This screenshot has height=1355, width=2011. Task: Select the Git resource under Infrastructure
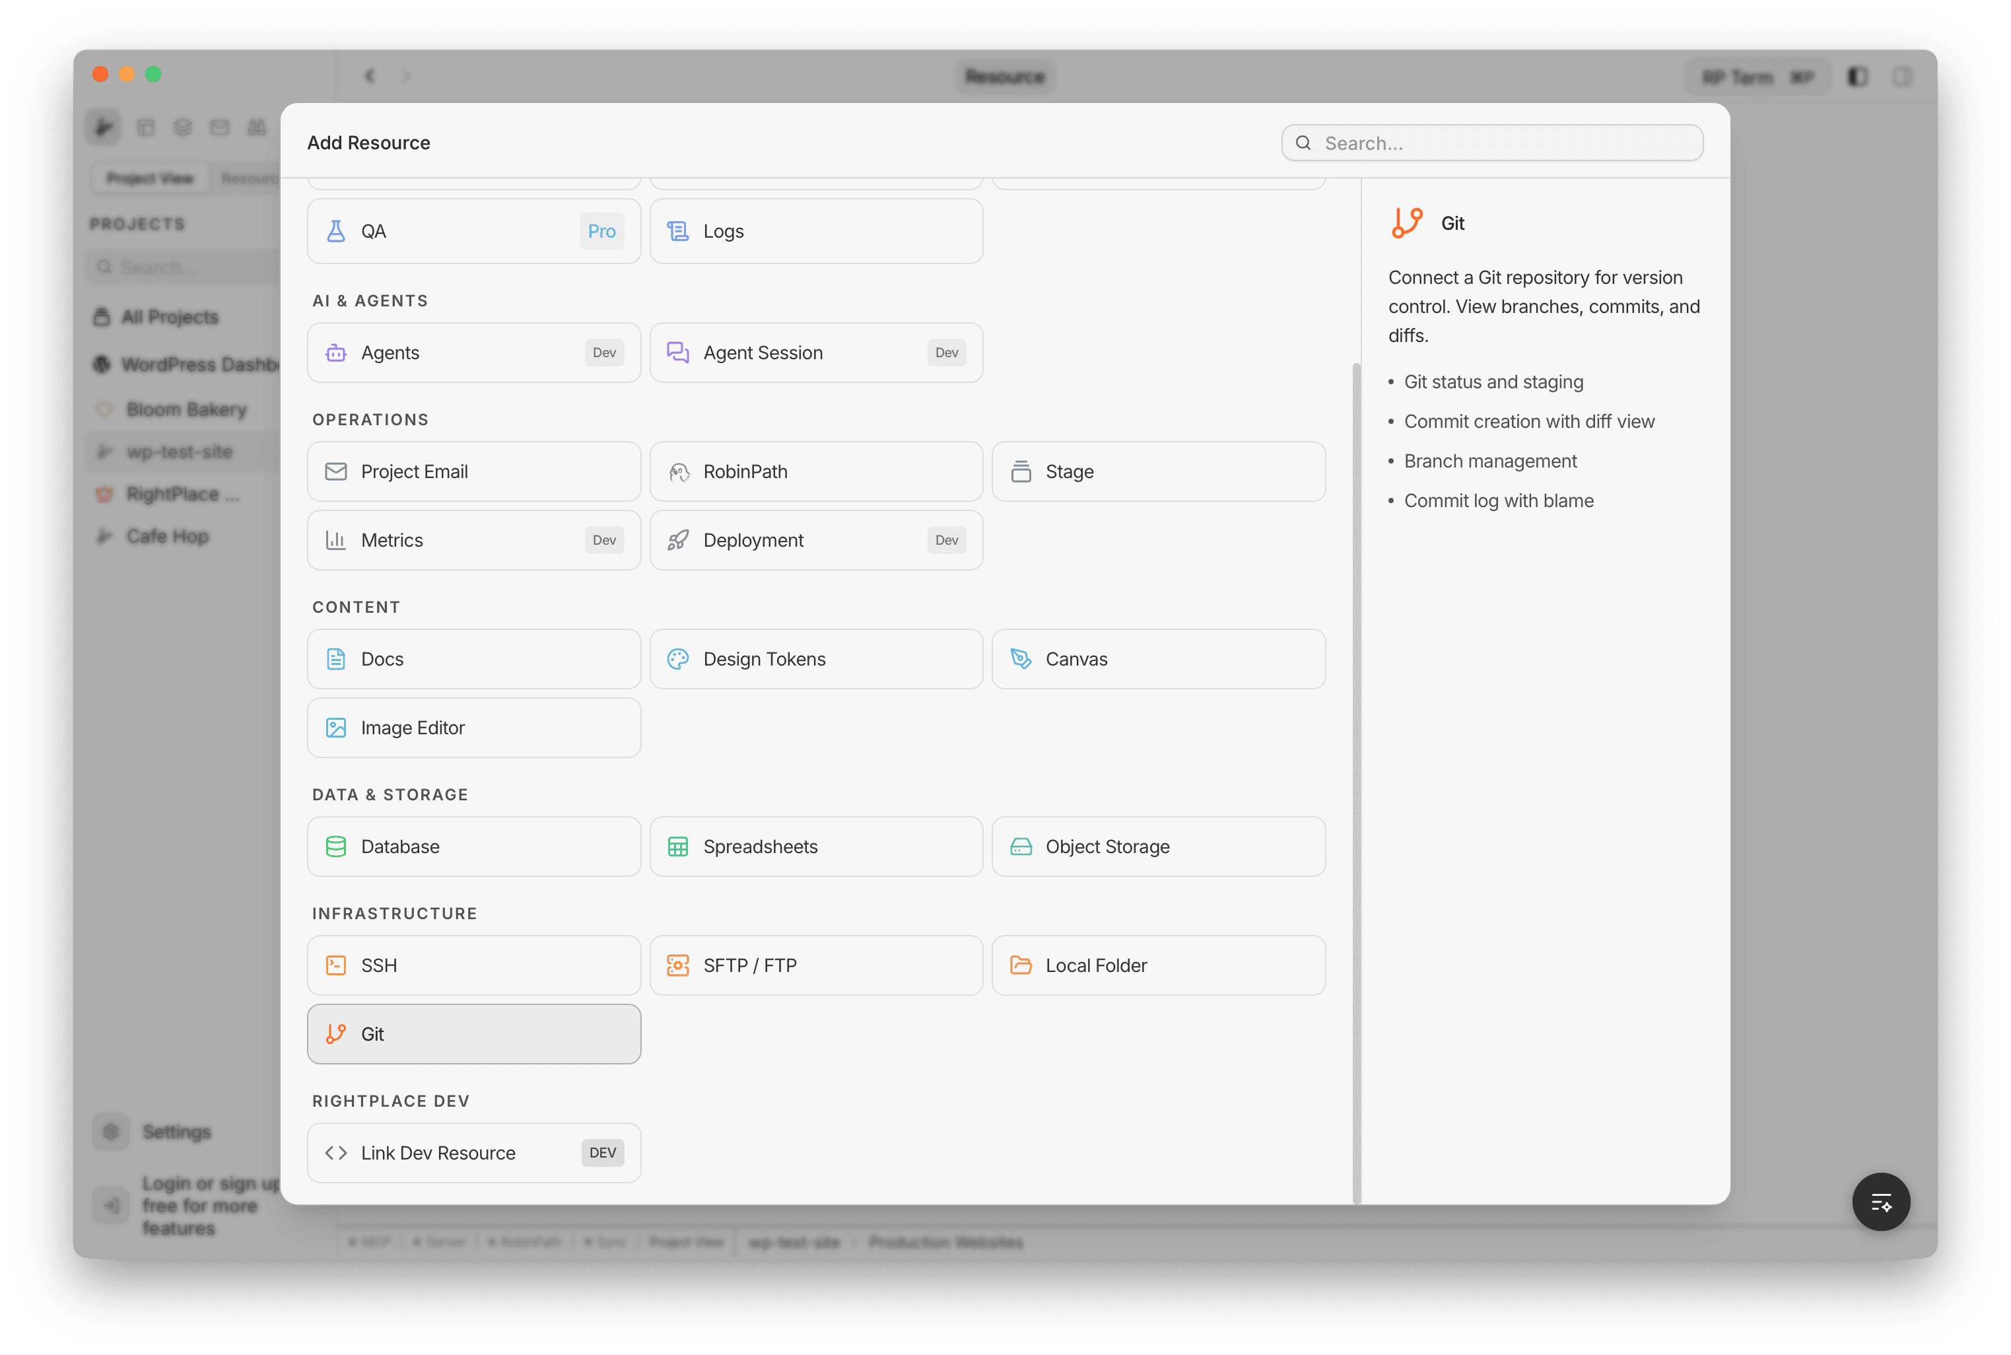[x=473, y=1033]
